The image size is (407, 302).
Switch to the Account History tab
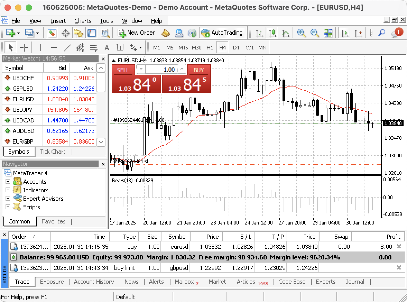coord(94,282)
